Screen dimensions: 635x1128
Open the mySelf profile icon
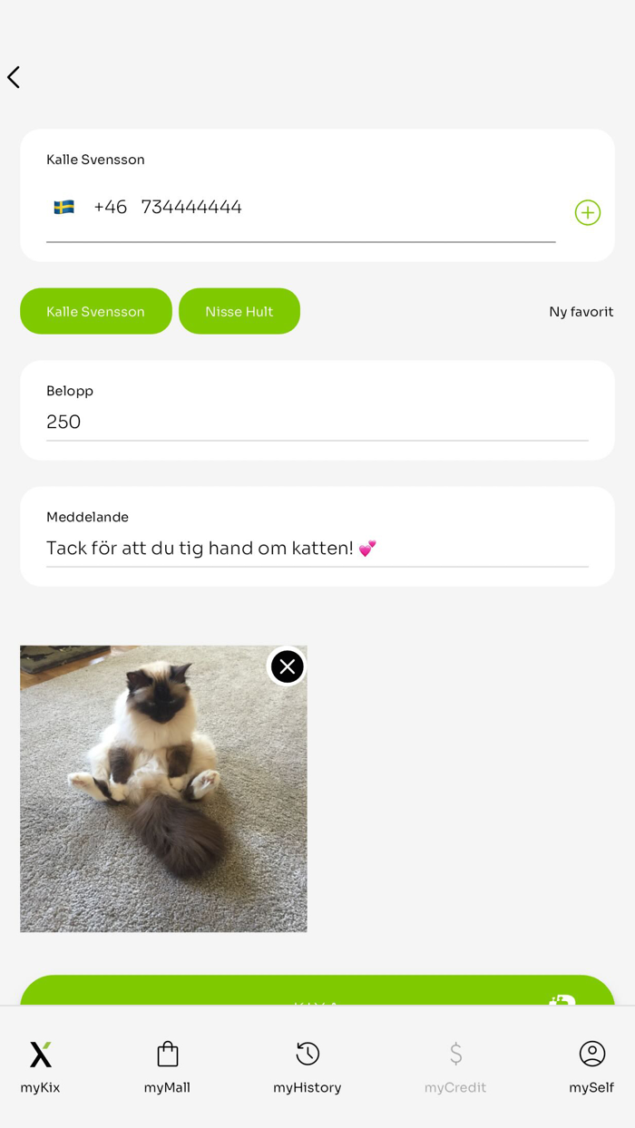(x=592, y=1054)
